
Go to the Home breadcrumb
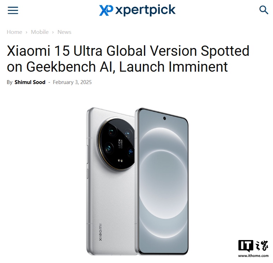pos(14,32)
